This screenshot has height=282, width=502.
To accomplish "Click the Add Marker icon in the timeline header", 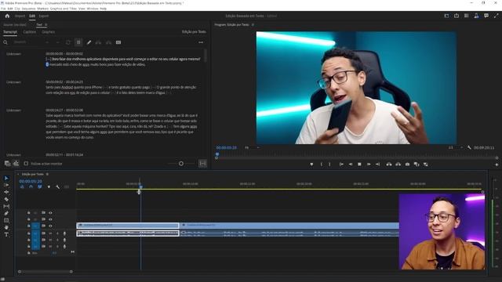I will 49,186.
